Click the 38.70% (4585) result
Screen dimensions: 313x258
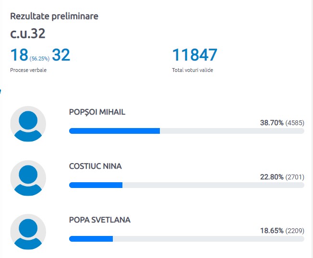(x=282, y=123)
